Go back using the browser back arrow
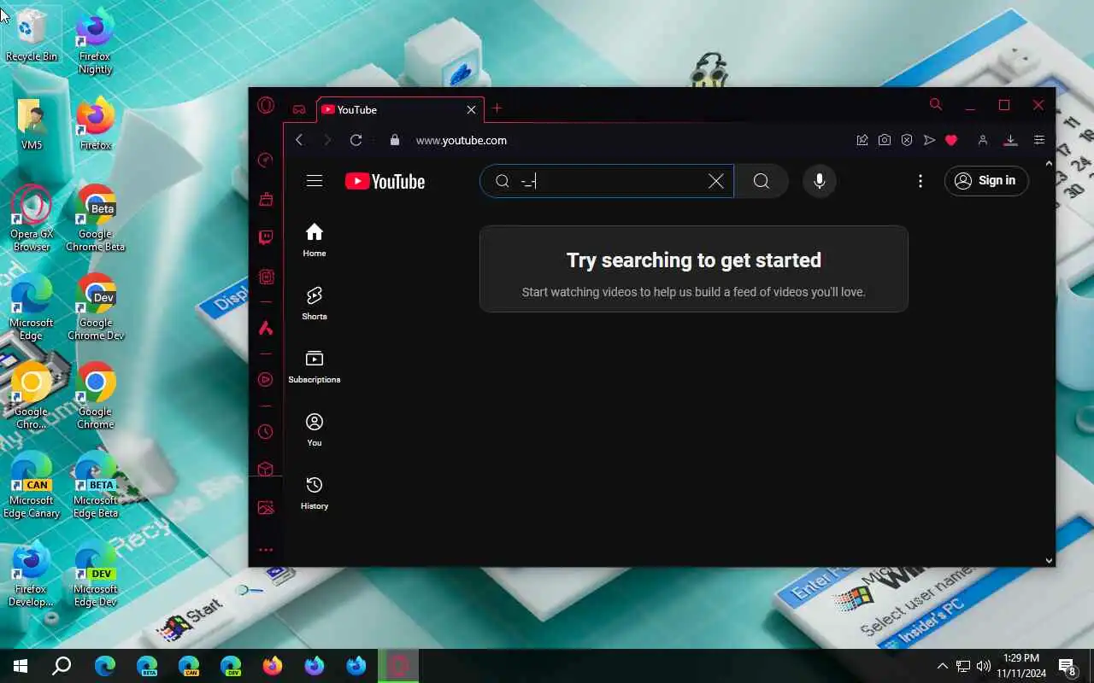The height and width of the screenshot is (683, 1094). click(x=299, y=140)
